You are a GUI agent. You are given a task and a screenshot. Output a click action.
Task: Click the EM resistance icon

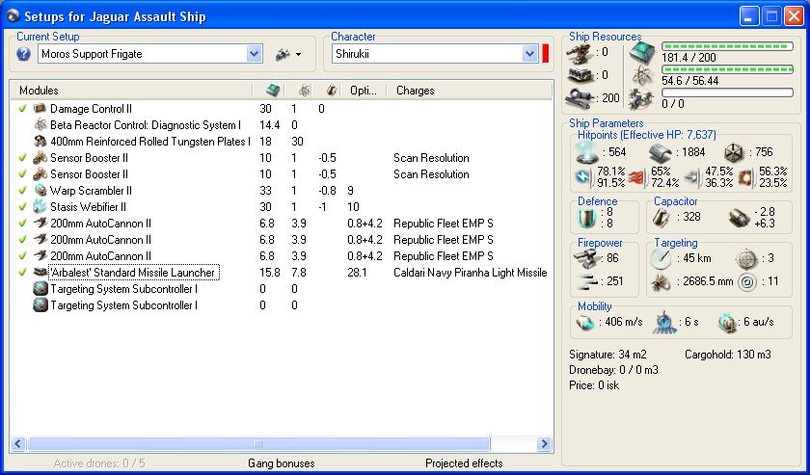tap(584, 177)
